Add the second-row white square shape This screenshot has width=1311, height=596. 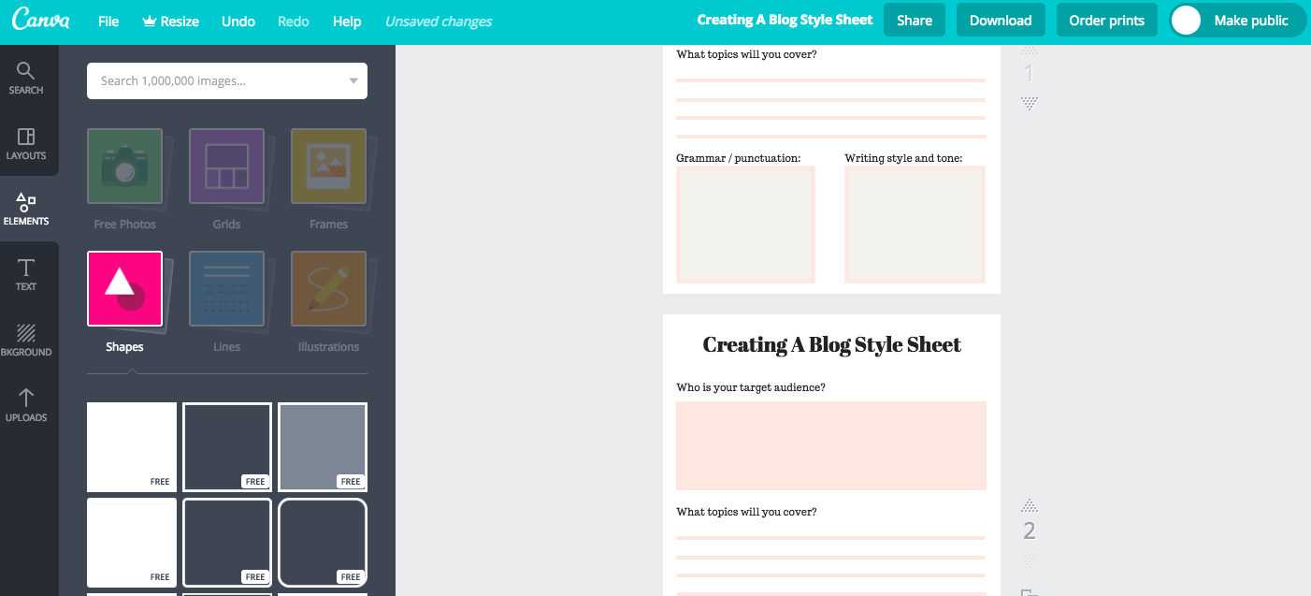132,543
